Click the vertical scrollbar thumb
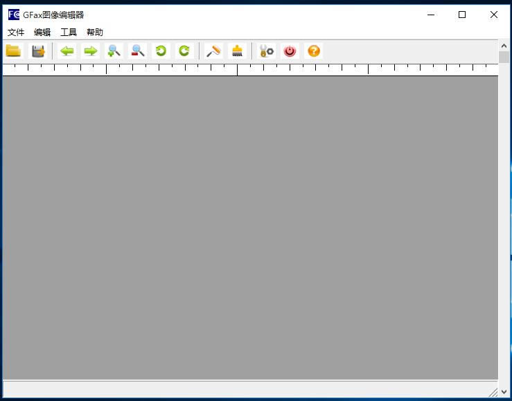Image resolution: width=512 pixels, height=401 pixels. (x=504, y=57)
